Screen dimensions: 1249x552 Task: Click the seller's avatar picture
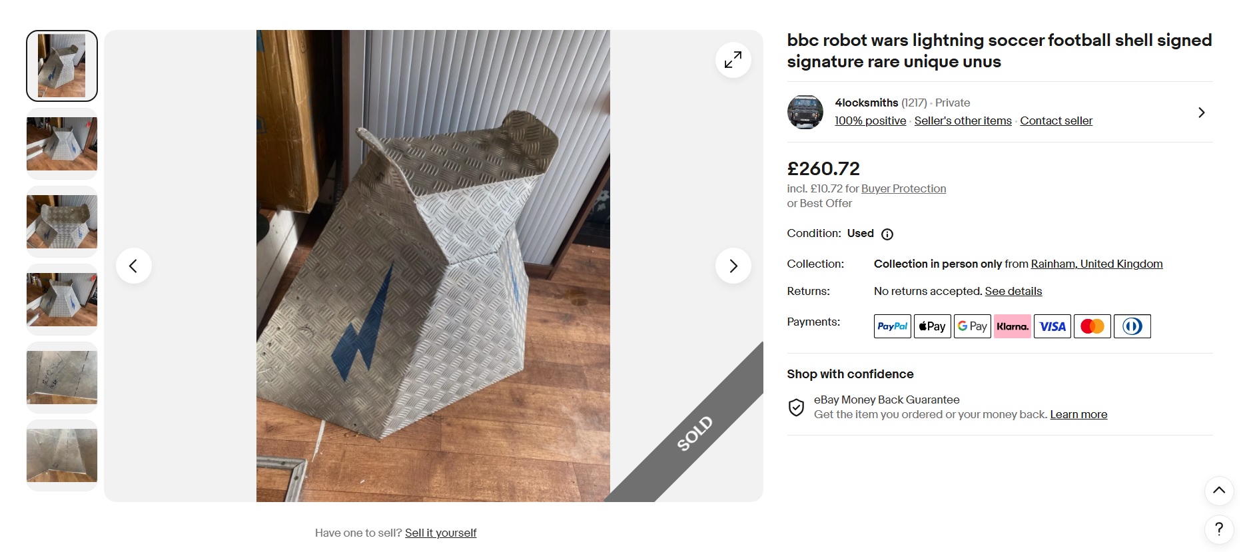point(805,112)
